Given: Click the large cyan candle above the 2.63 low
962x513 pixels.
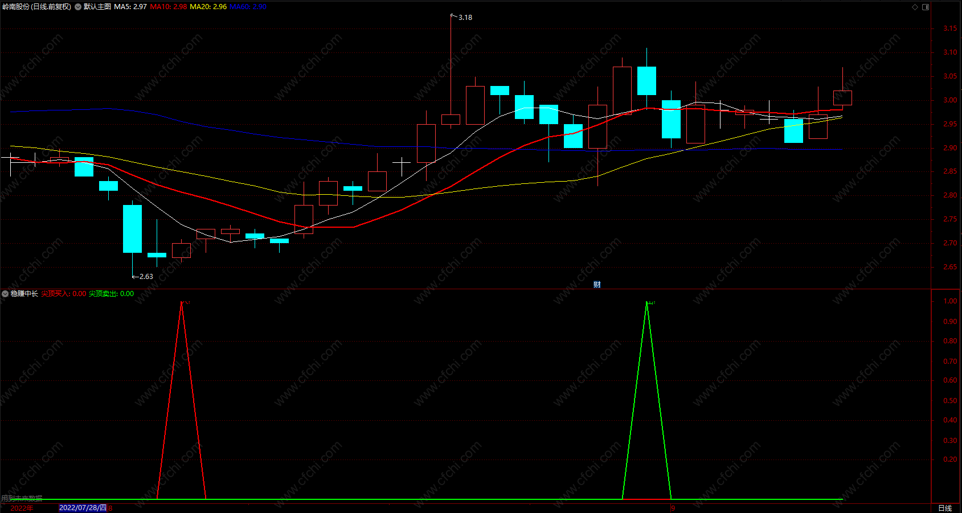Looking at the screenshot, I should point(133,229).
